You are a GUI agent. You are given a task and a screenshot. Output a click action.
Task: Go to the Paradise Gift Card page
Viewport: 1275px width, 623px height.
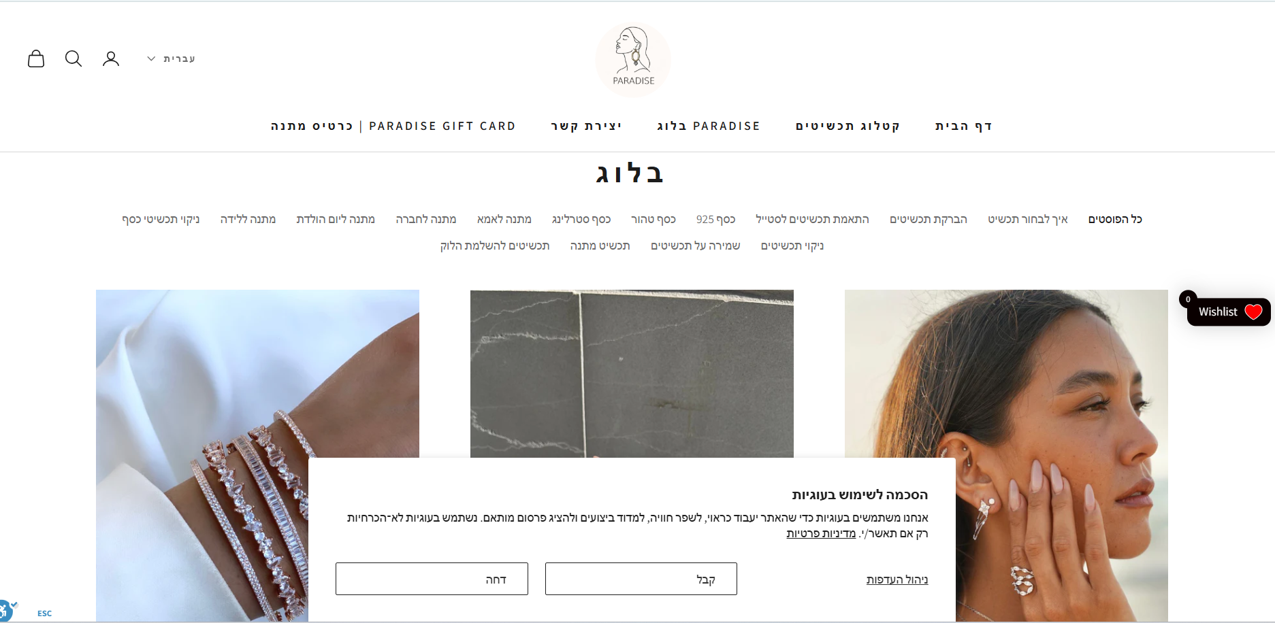393,126
